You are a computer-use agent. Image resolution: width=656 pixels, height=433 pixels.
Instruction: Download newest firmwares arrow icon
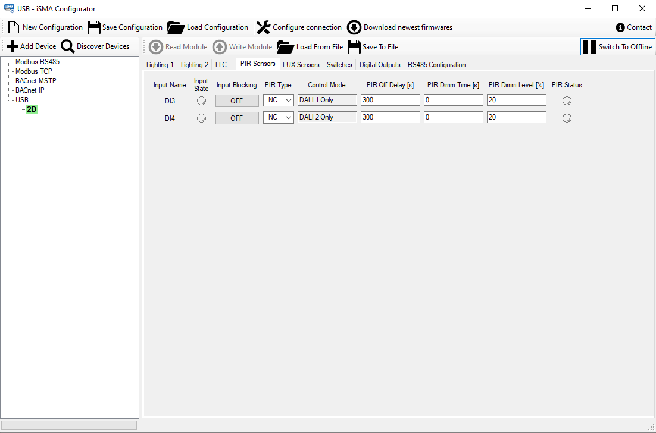pos(354,27)
